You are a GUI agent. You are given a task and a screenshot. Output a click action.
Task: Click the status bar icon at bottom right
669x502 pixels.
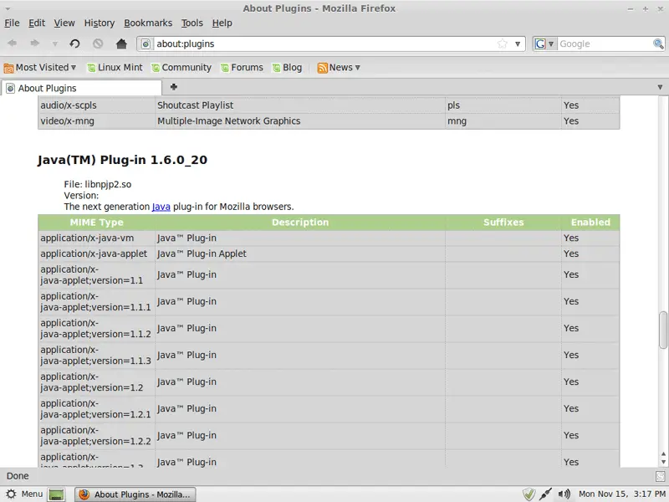[661, 476]
